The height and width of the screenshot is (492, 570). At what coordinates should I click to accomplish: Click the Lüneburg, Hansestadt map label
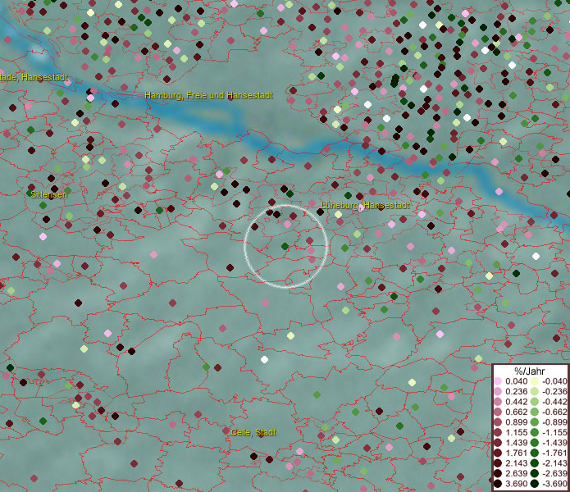click(x=365, y=205)
